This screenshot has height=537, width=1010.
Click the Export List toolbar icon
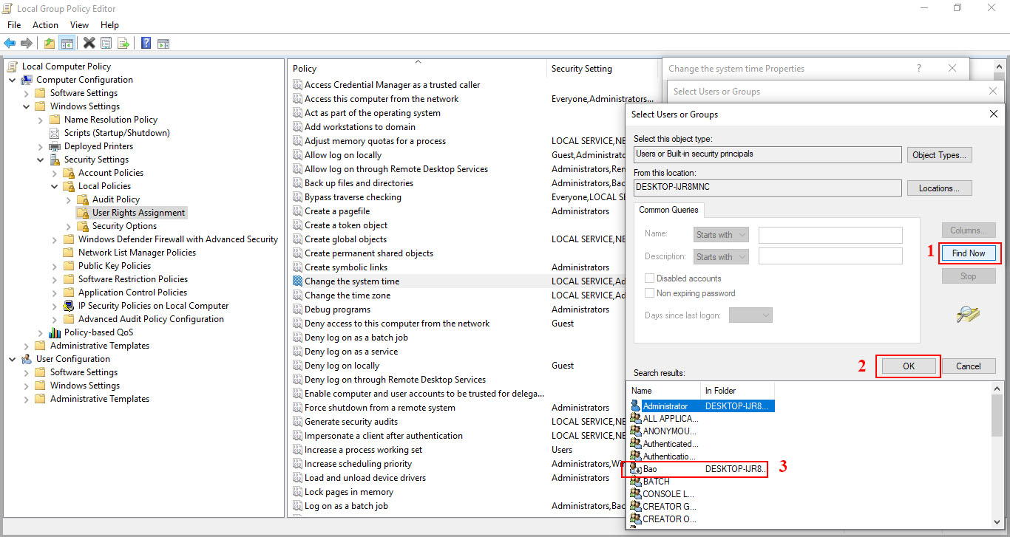pos(123,44)
